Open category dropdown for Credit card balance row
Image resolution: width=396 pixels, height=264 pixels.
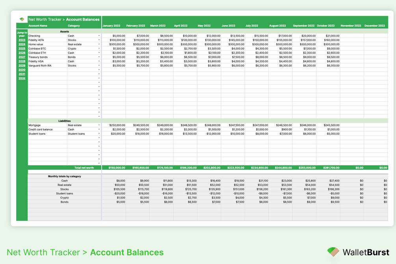click(x=99, y=129)
